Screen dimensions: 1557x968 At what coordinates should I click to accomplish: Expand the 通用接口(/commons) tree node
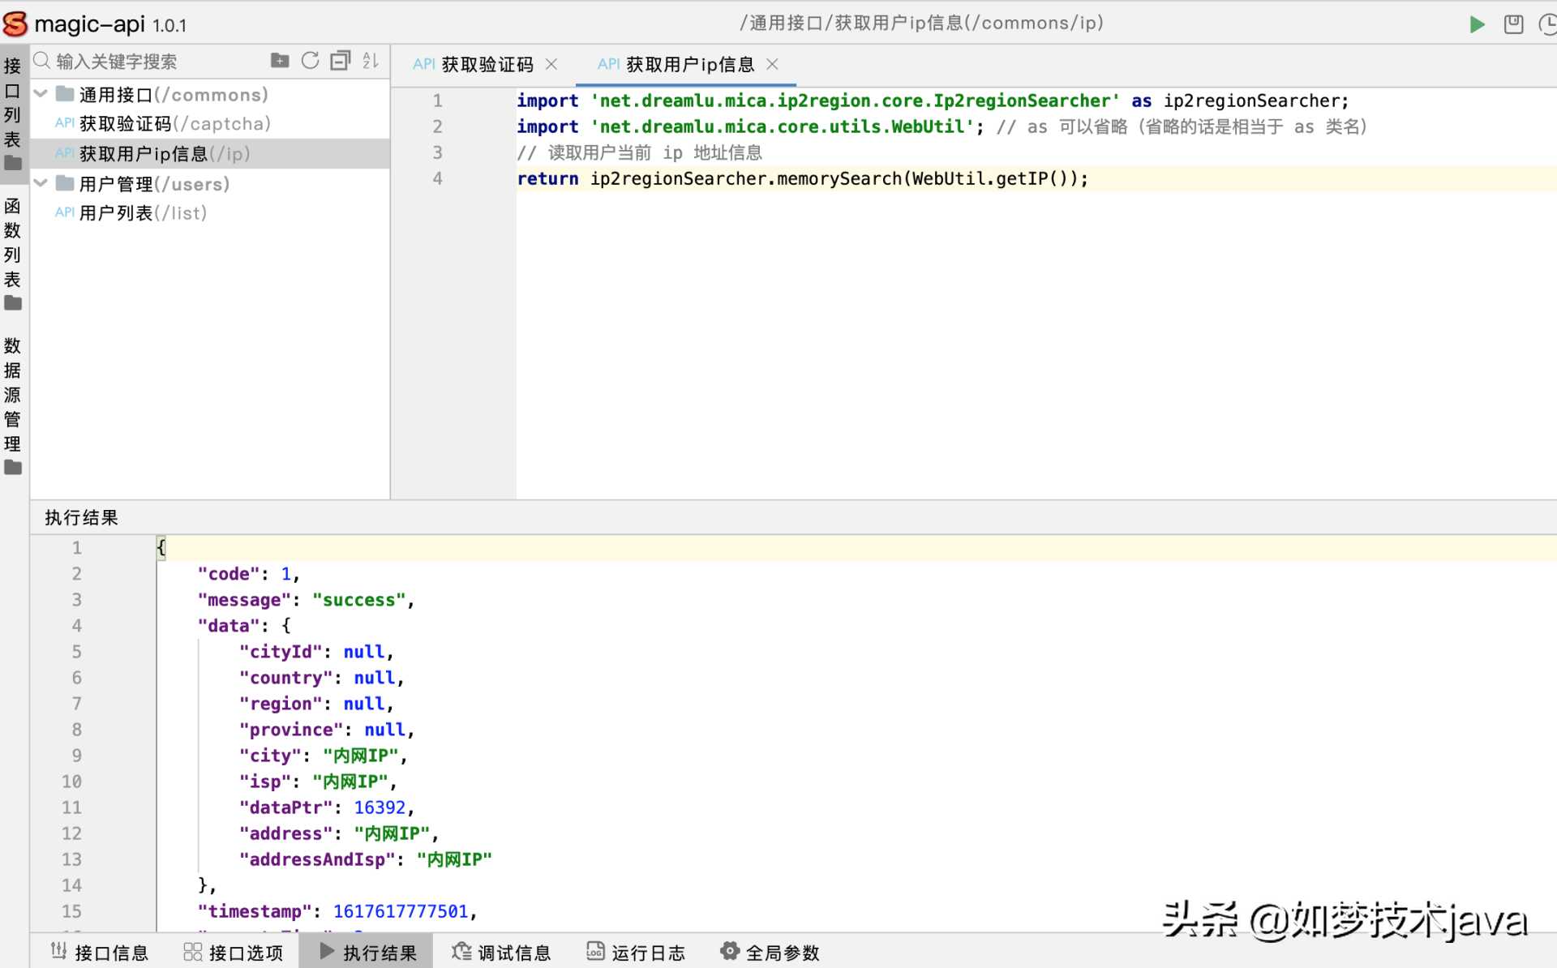tap(42, 94)
